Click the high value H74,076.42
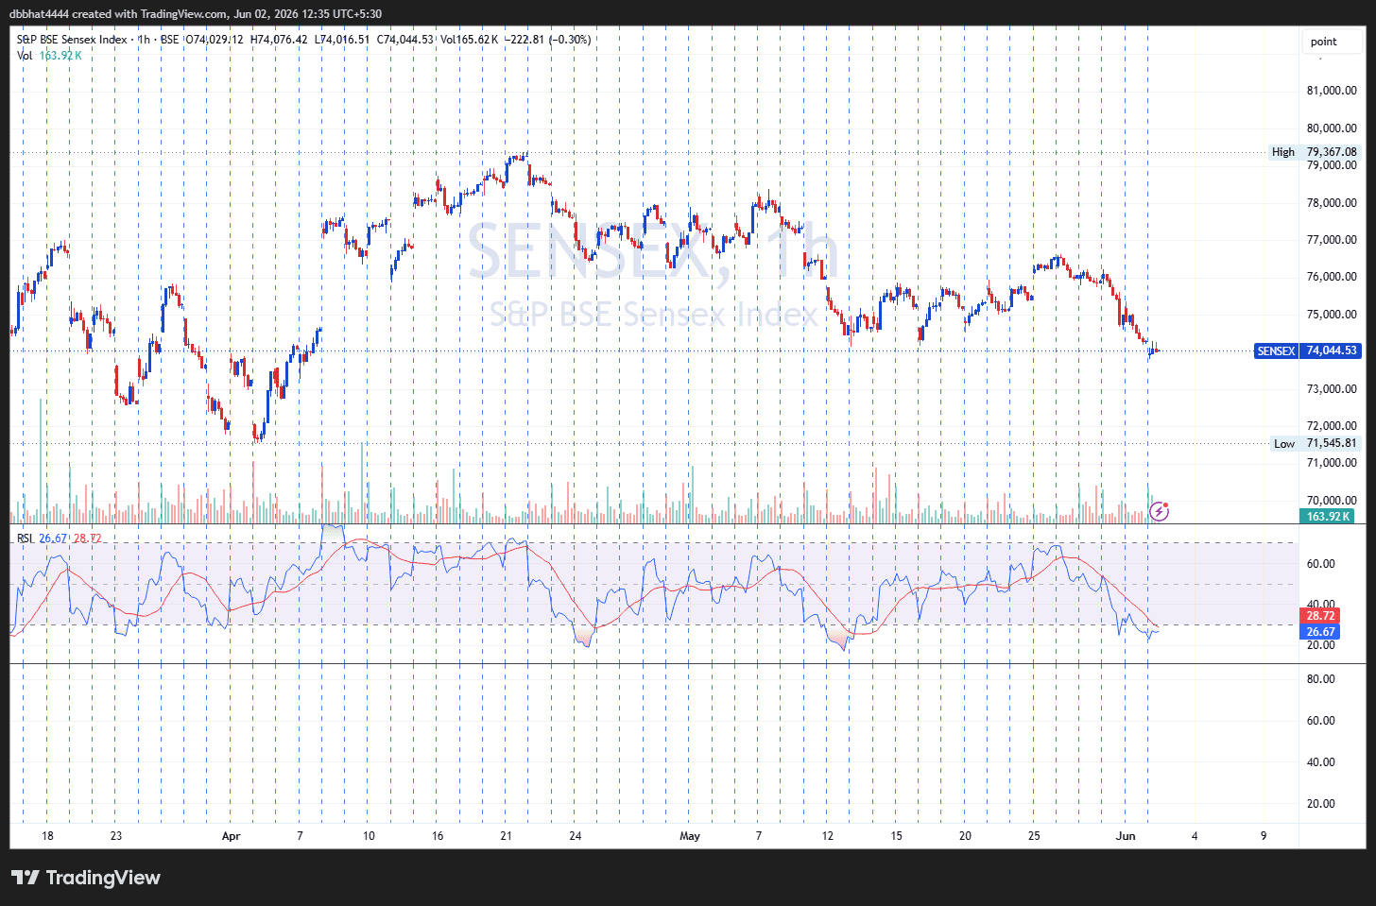 coord(279,40)
